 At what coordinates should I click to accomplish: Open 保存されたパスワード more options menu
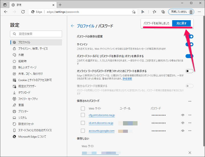tap(190, 101)
